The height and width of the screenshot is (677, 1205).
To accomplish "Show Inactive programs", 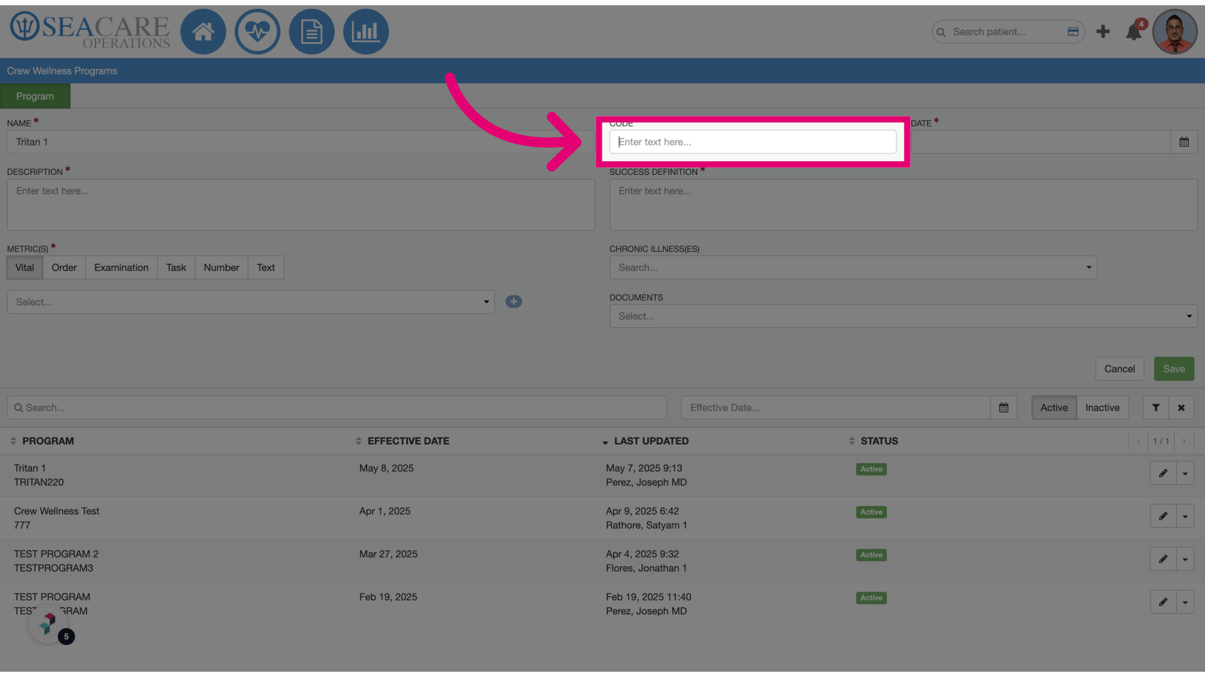I will [x=1102, y=407].
